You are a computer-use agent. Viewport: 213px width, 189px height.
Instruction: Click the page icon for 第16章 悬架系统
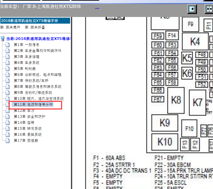coord(8,134)
